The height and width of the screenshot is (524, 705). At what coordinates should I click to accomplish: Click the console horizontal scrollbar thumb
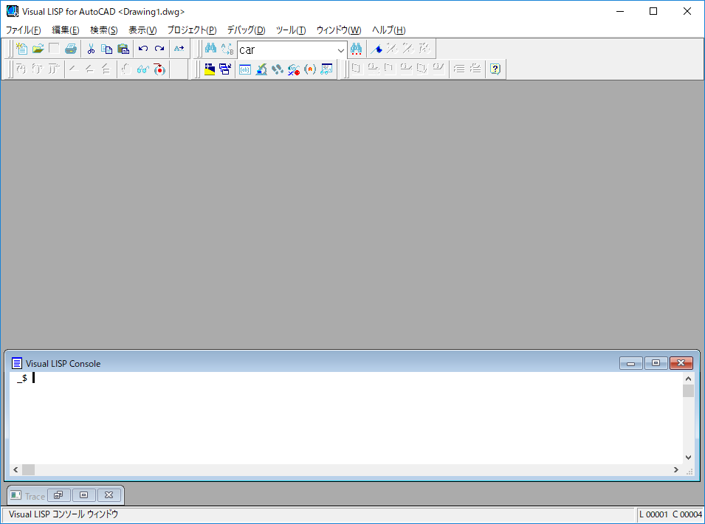28,469
